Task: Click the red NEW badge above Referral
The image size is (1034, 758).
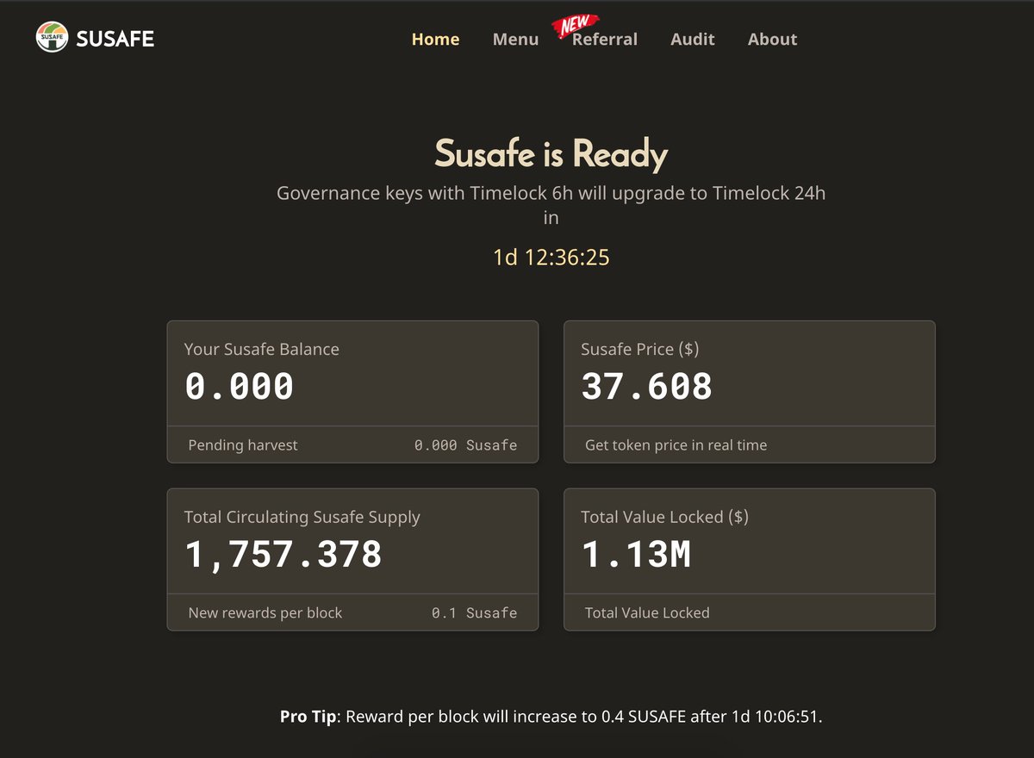Action: click(575, 26)
